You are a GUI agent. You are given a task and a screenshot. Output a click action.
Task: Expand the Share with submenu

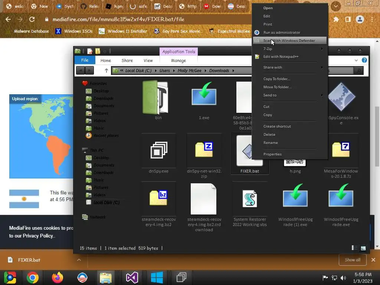(x=289, y=68)
